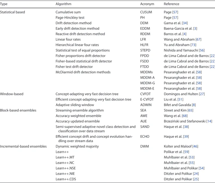Image resolution: width=215 pixels, height=183 pixels.
Task: Click the 'Learn++.NSE' algorithm cell
Action: click(66, 168)
